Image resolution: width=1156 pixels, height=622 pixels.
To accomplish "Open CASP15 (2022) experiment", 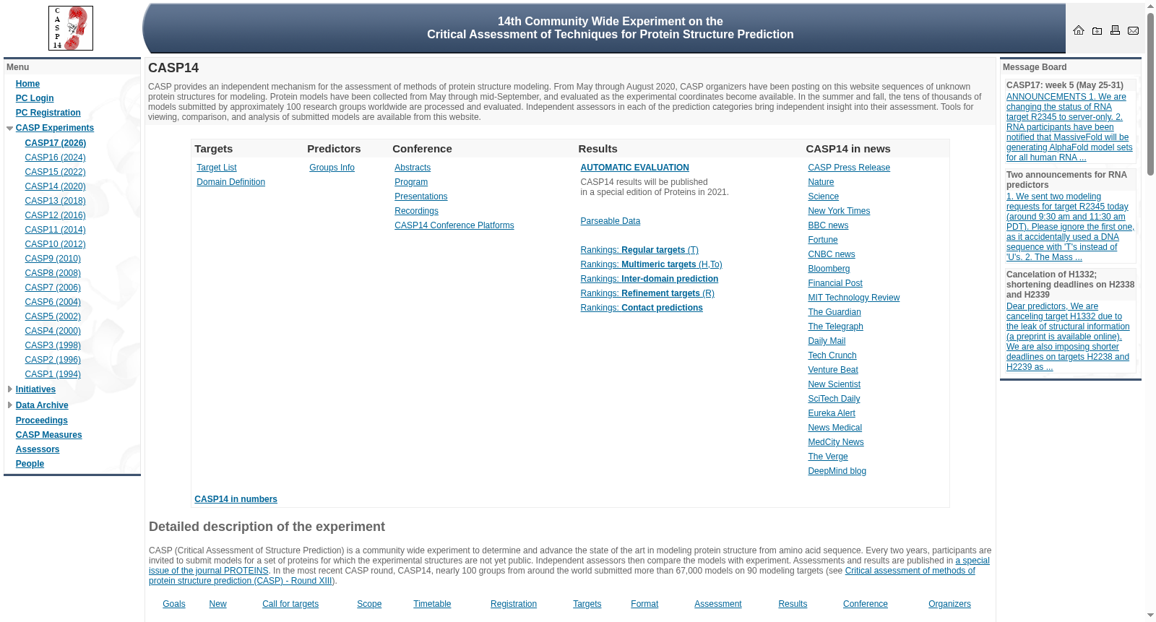I will (x=55, y=172).
